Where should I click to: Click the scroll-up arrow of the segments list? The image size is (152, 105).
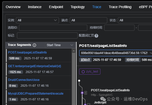point(74,51)
